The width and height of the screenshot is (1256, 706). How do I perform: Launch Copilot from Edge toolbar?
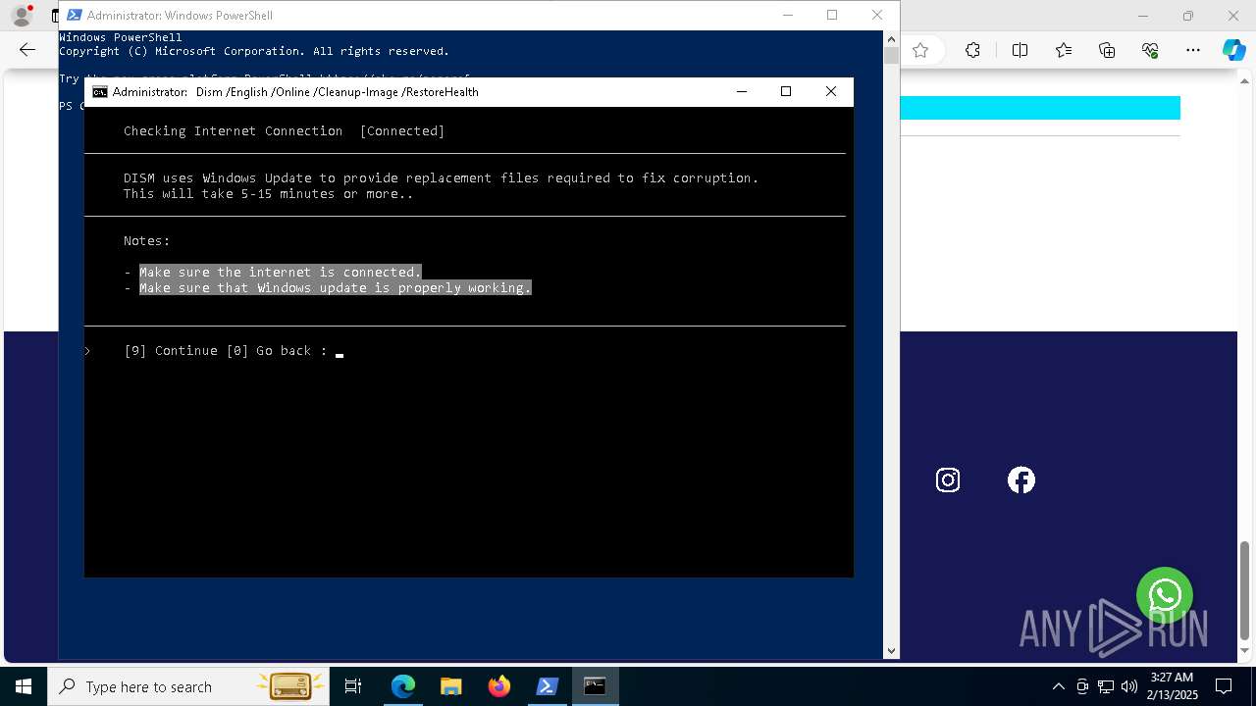coord(1233,51)
